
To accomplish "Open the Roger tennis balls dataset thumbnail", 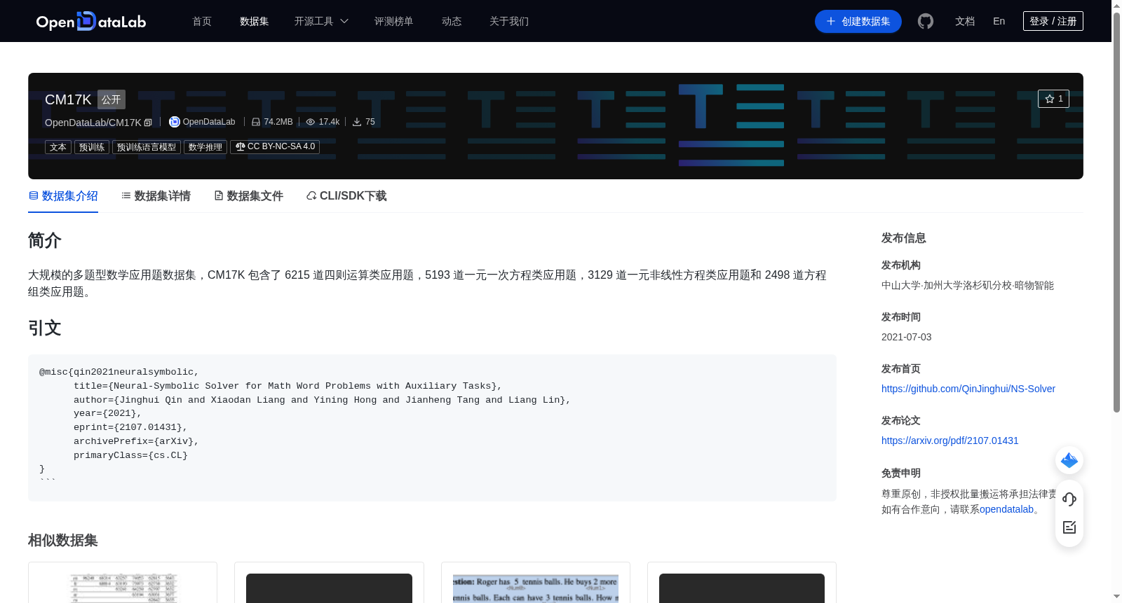I will 536,583.
